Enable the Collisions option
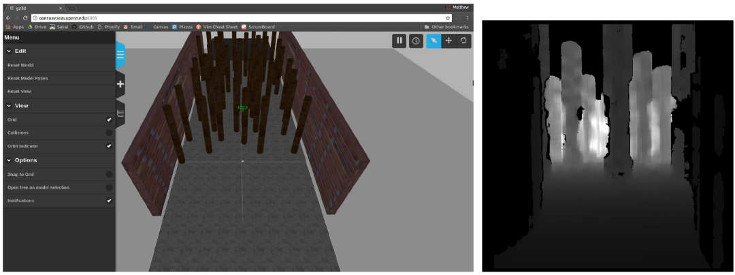 109,132
